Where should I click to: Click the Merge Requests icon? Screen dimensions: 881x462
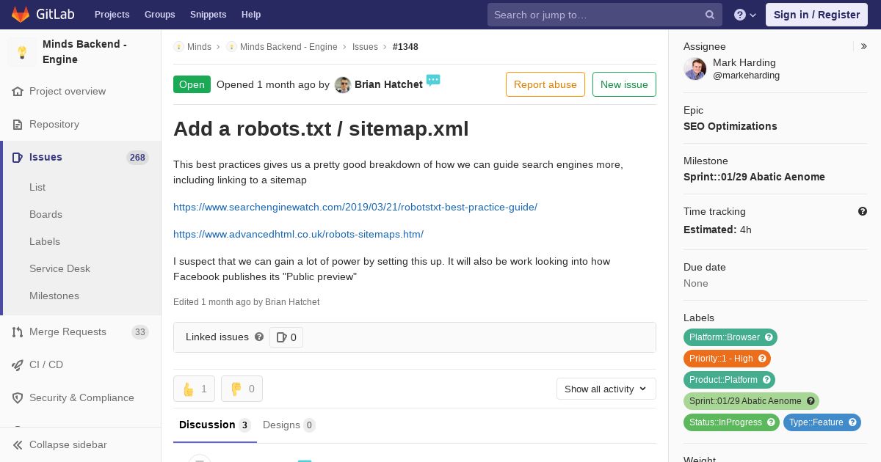click(x=18, y=332)
